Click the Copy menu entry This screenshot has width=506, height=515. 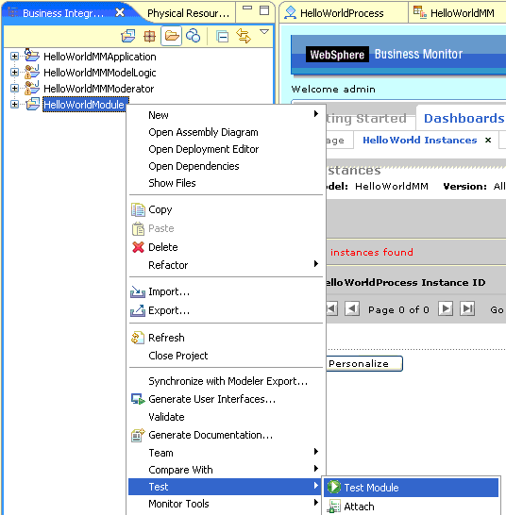coord(226,209)
